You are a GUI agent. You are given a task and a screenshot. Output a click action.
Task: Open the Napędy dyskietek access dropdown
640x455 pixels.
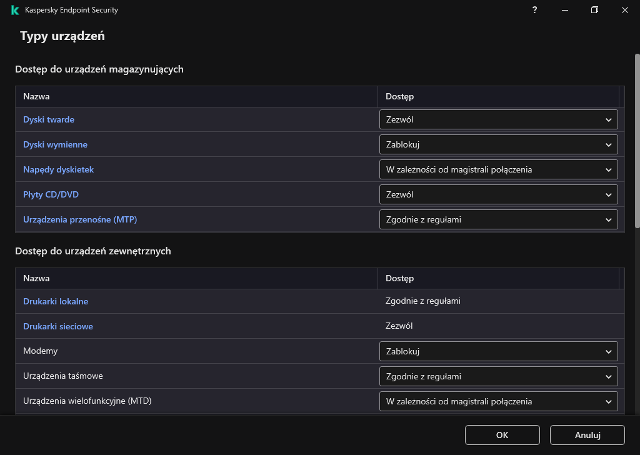pos(498,169)
